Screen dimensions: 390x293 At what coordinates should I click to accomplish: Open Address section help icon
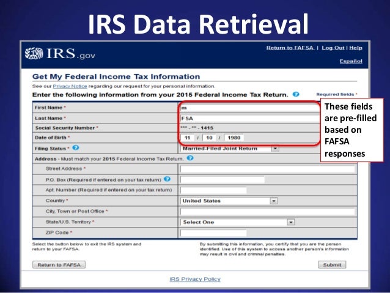coord(190,158)
